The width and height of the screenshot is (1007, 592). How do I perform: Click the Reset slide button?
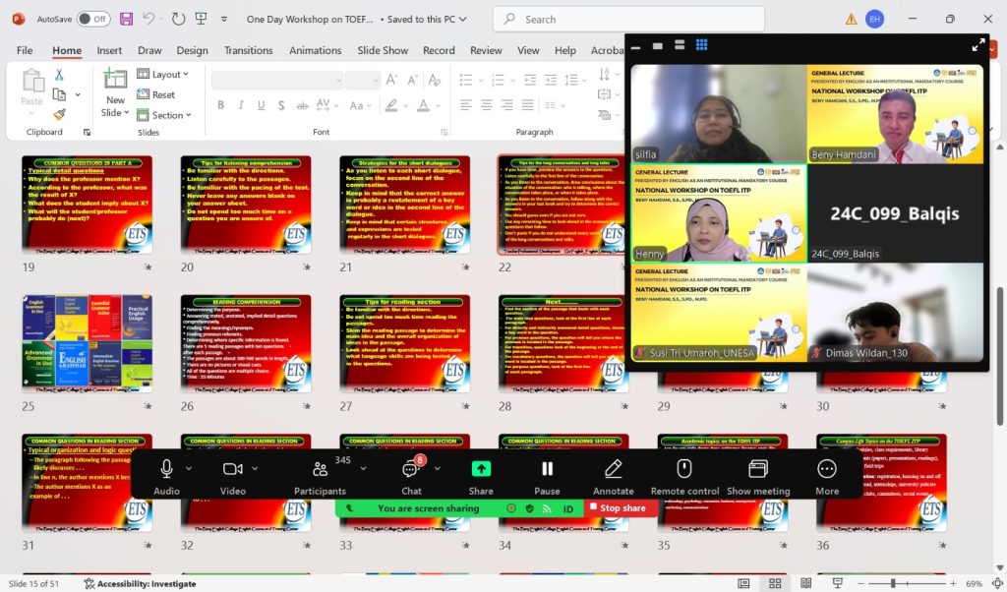[156, 94]
